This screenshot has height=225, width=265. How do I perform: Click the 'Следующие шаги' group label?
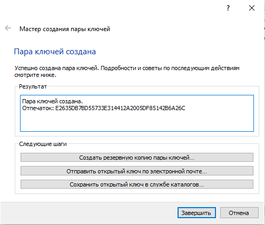point(43,144)
